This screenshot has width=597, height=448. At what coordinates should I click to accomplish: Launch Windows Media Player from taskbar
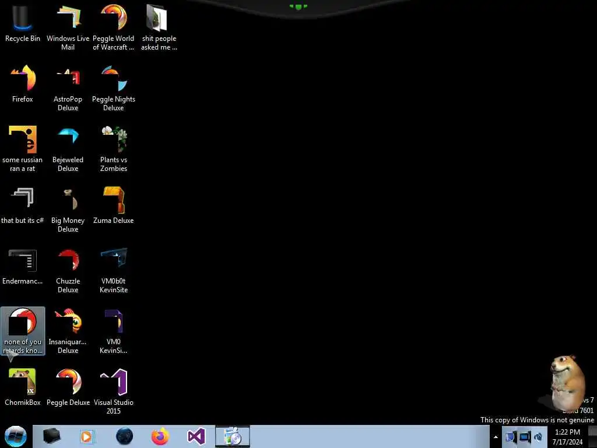[x=87, y=436]
